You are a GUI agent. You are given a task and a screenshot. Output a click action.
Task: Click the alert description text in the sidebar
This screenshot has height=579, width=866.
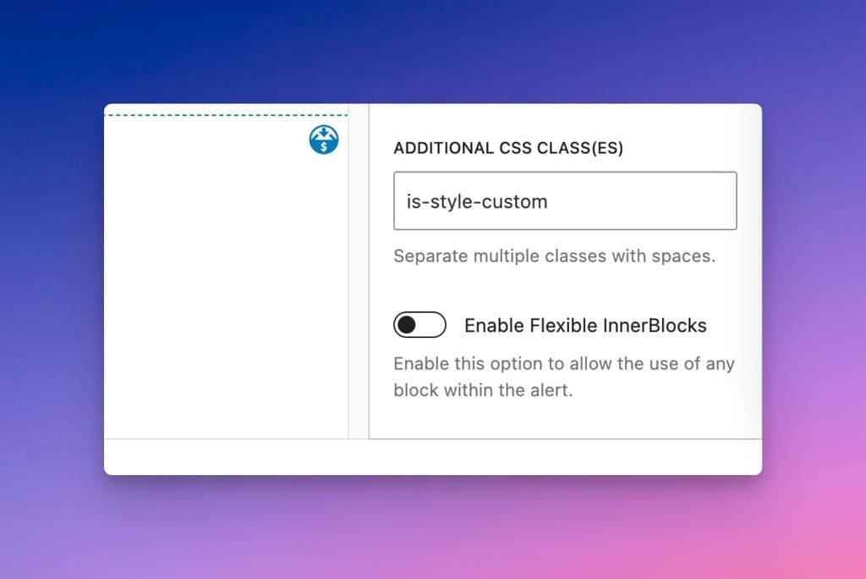pos(563,377)
